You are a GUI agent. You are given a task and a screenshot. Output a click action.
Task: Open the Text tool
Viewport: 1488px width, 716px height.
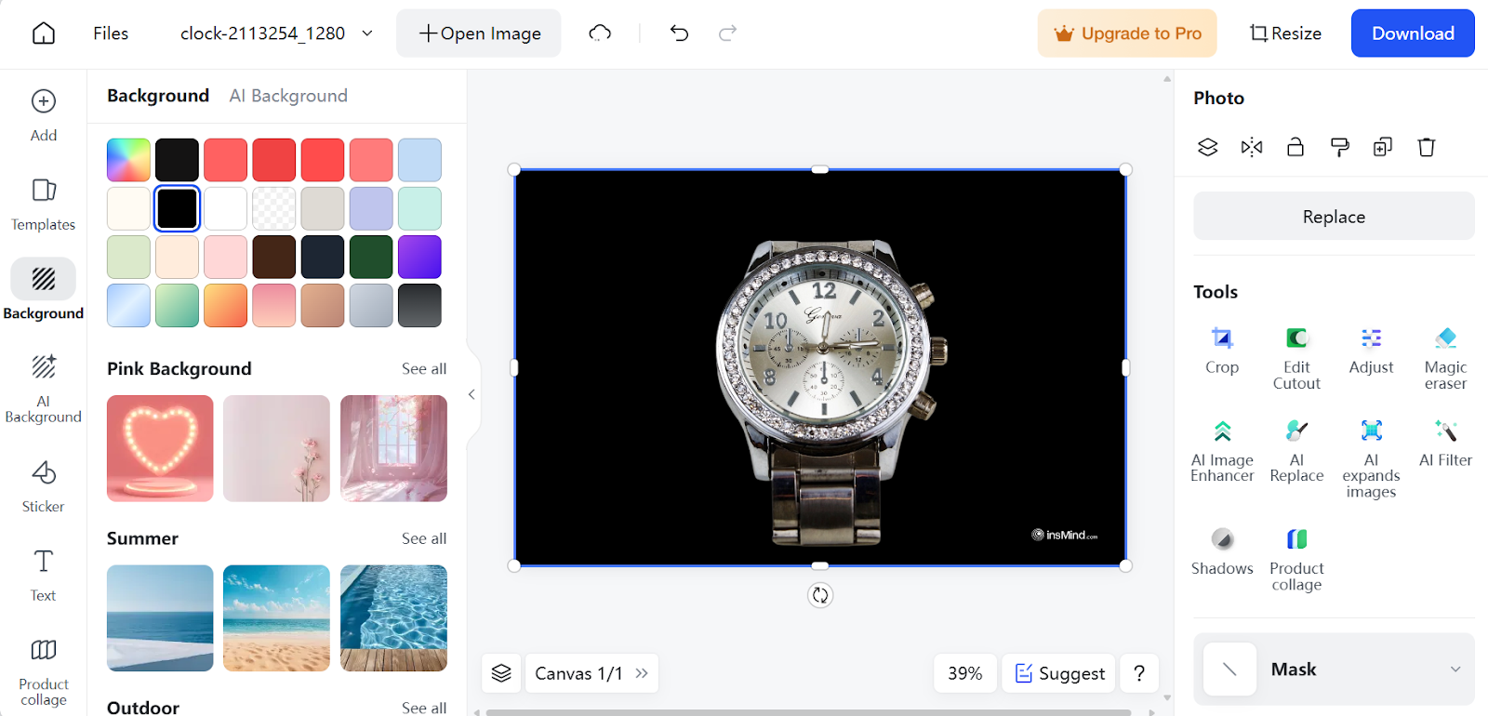coord(44,576)
